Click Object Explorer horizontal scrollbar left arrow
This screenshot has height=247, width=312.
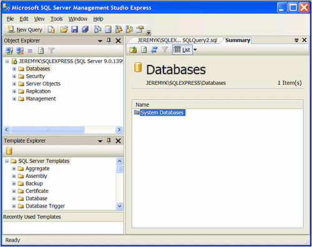tap(7, 130)
